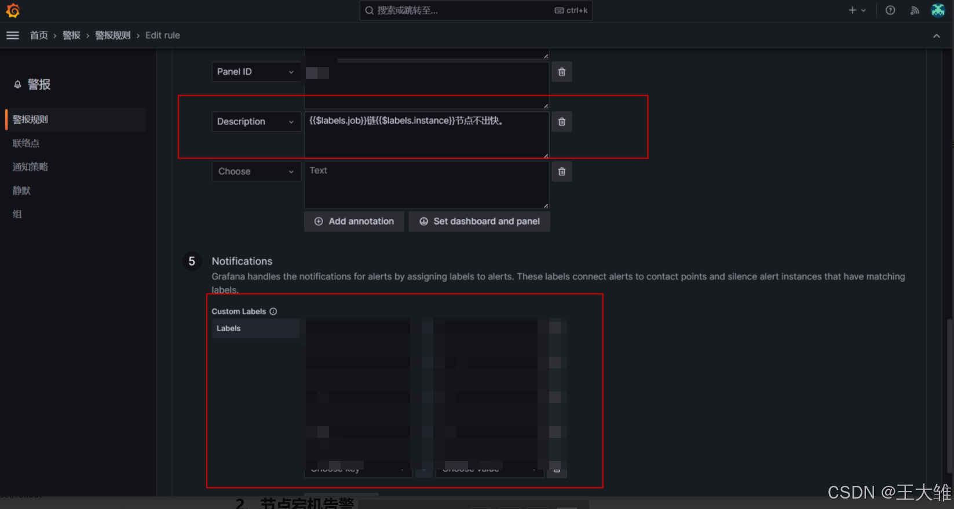This screenshot has width=954, height=509.
Task: Click the empty Text annotation field
Action: [x=427, y=185]
